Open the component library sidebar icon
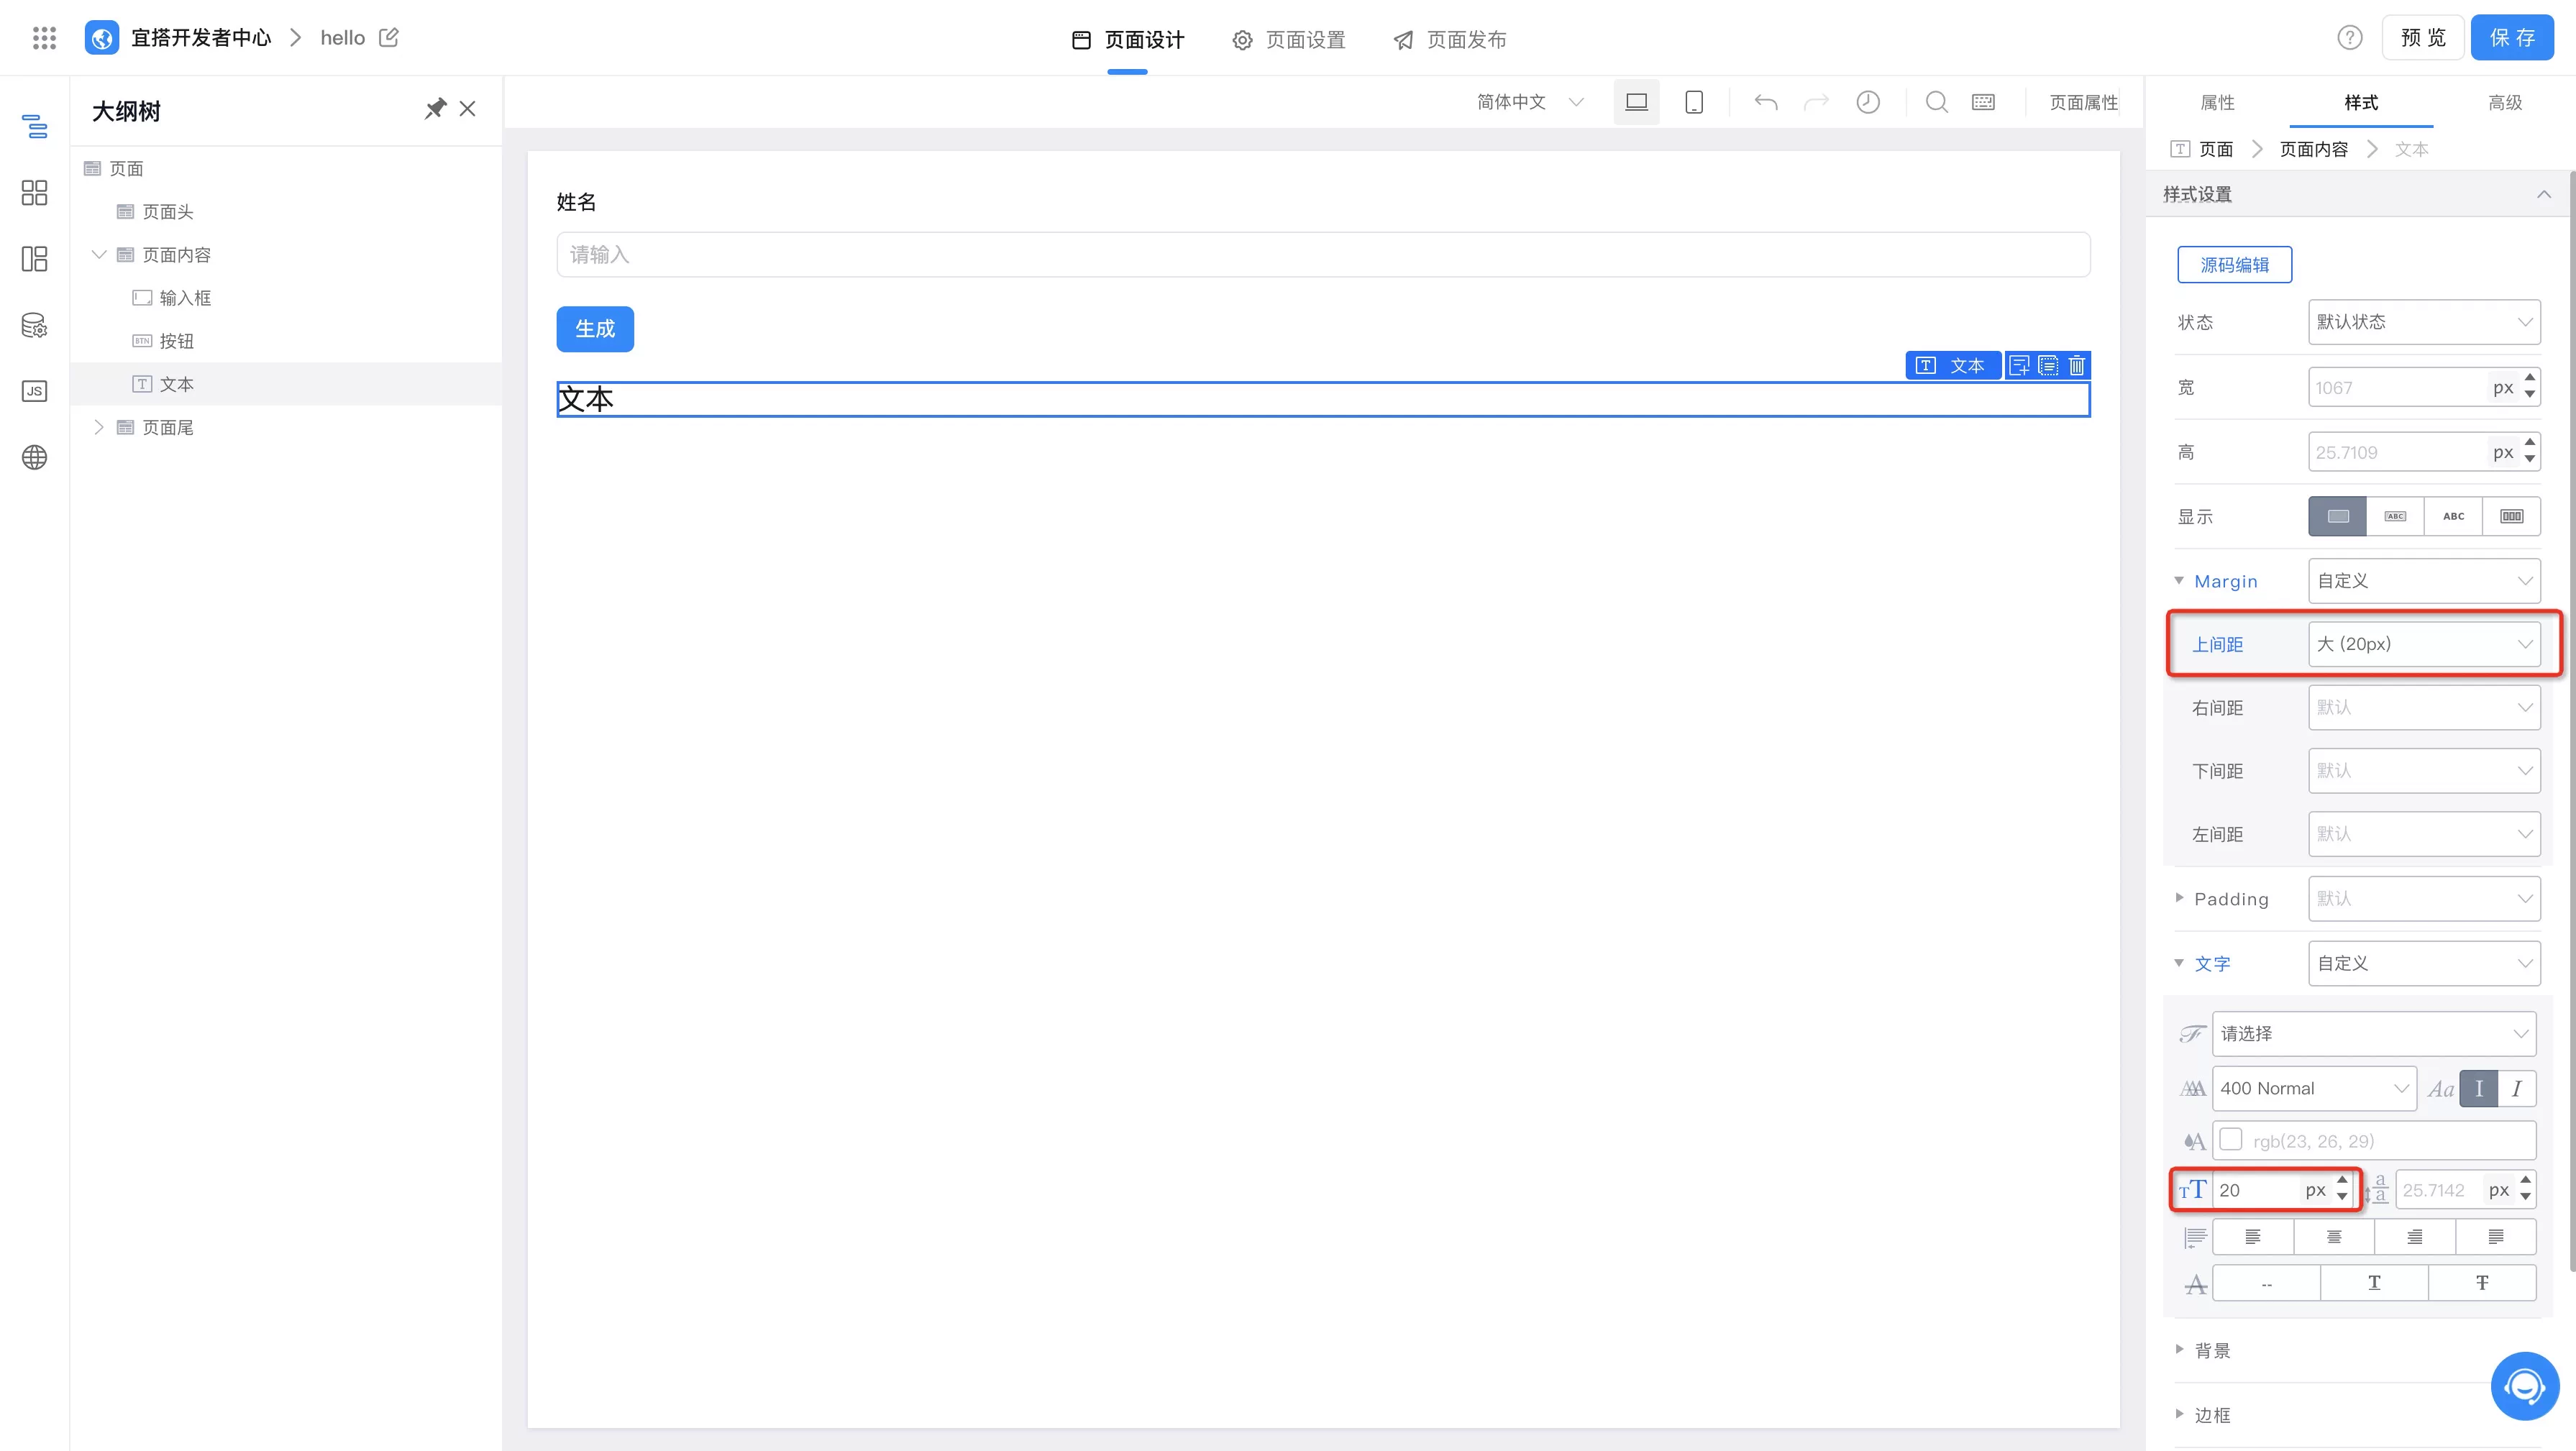 pos(34,193)
